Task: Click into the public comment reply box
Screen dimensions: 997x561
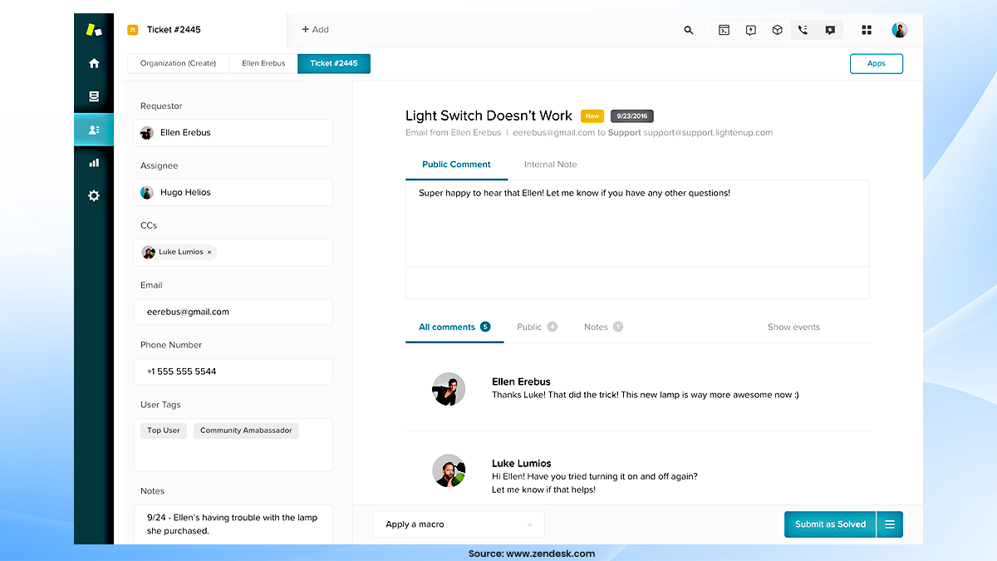Action: (637, 224)
